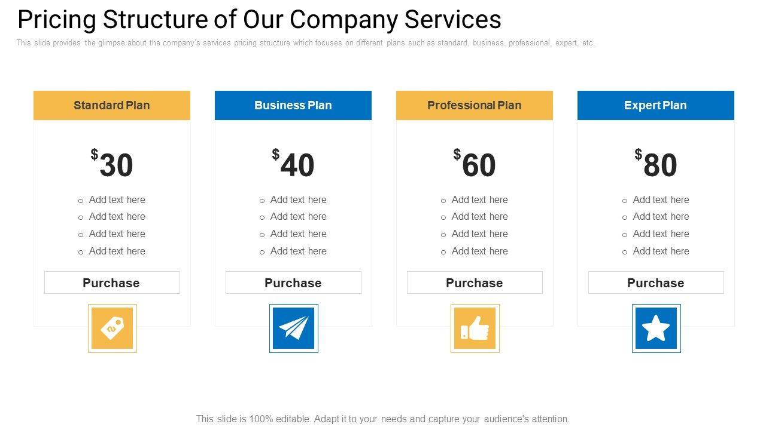Select first 'Add text here' bullet in Standard Plan
This screenshot has width=766, height=430.
(x=117, y=200)
